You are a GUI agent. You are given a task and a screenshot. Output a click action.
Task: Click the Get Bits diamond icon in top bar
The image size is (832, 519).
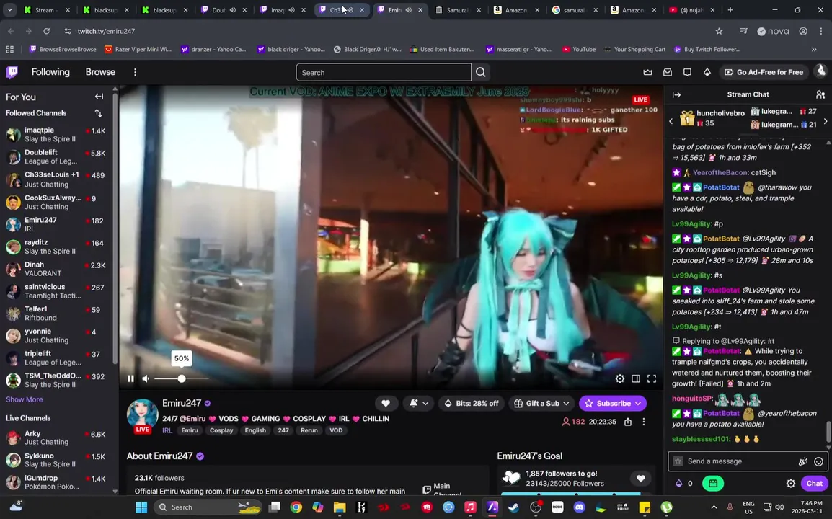[x=707, y=72]
